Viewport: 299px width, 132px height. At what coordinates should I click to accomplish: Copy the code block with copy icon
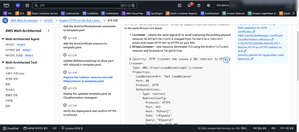(x=226, y=60)
